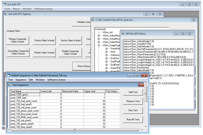Select pred_720_red_pixel_count test row
203x135 pixels.
click(65, 107)
